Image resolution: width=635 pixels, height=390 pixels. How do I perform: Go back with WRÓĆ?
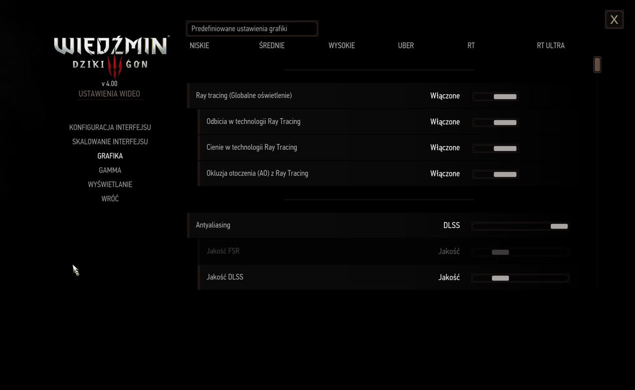[110, 199]
